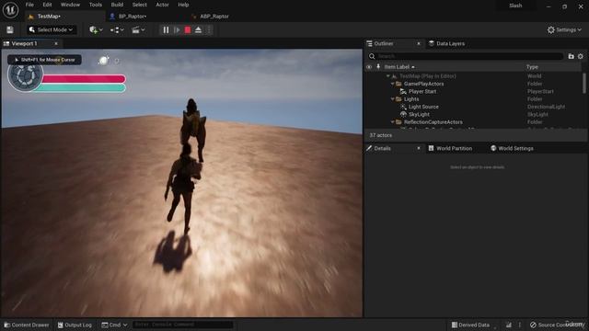Image resolution: width=589 pixels, height=331 pixels.
Task: Open the cinematics clapperboard dropdown
Action: [138, 29]
